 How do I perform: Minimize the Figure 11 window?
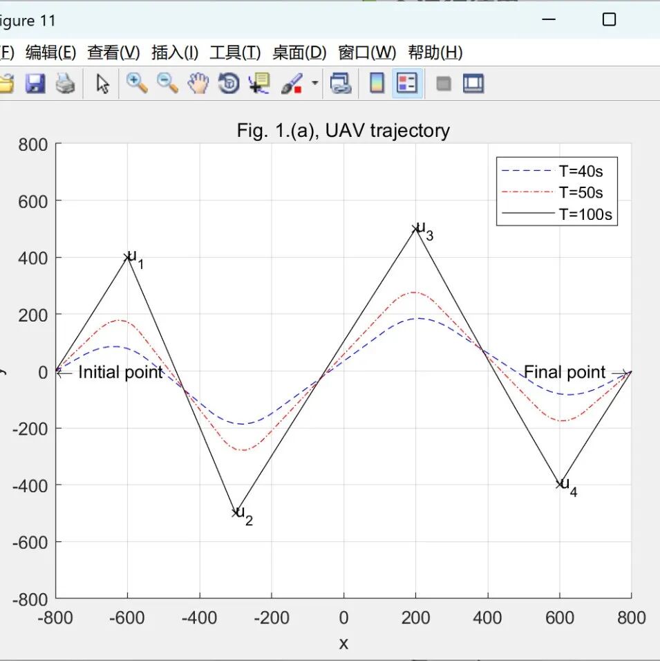(x=548, y=19)
